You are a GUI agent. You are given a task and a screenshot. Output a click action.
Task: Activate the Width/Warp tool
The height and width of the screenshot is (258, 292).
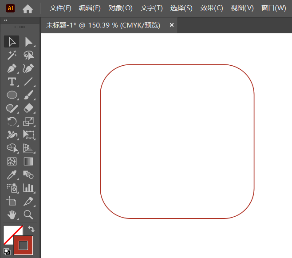click(12, 135)
